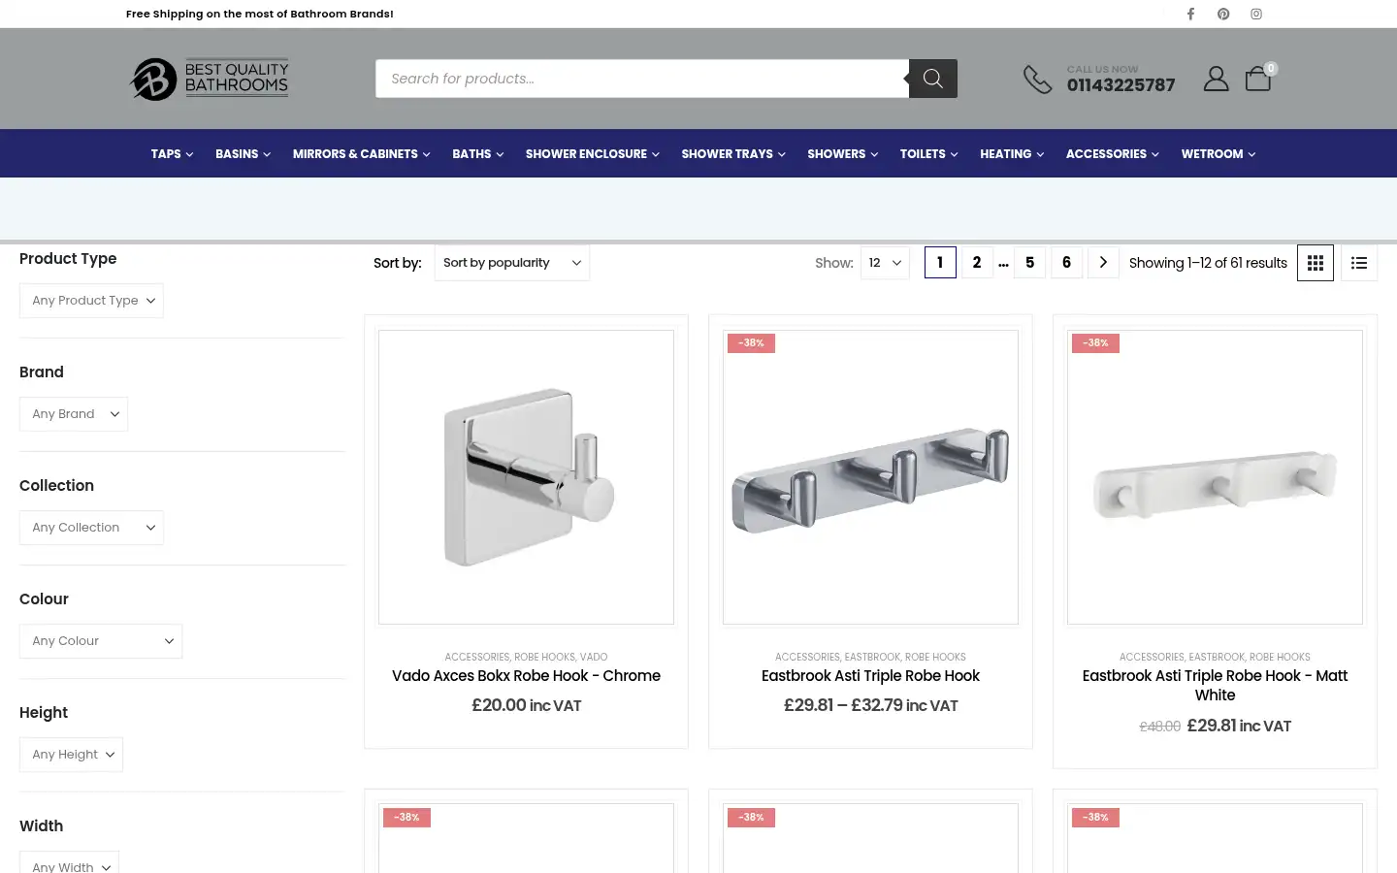Open Matt White triple robe hook image
This screenshot has width=1397, height=873.
pyautogui.click(x=1215, y=477)
